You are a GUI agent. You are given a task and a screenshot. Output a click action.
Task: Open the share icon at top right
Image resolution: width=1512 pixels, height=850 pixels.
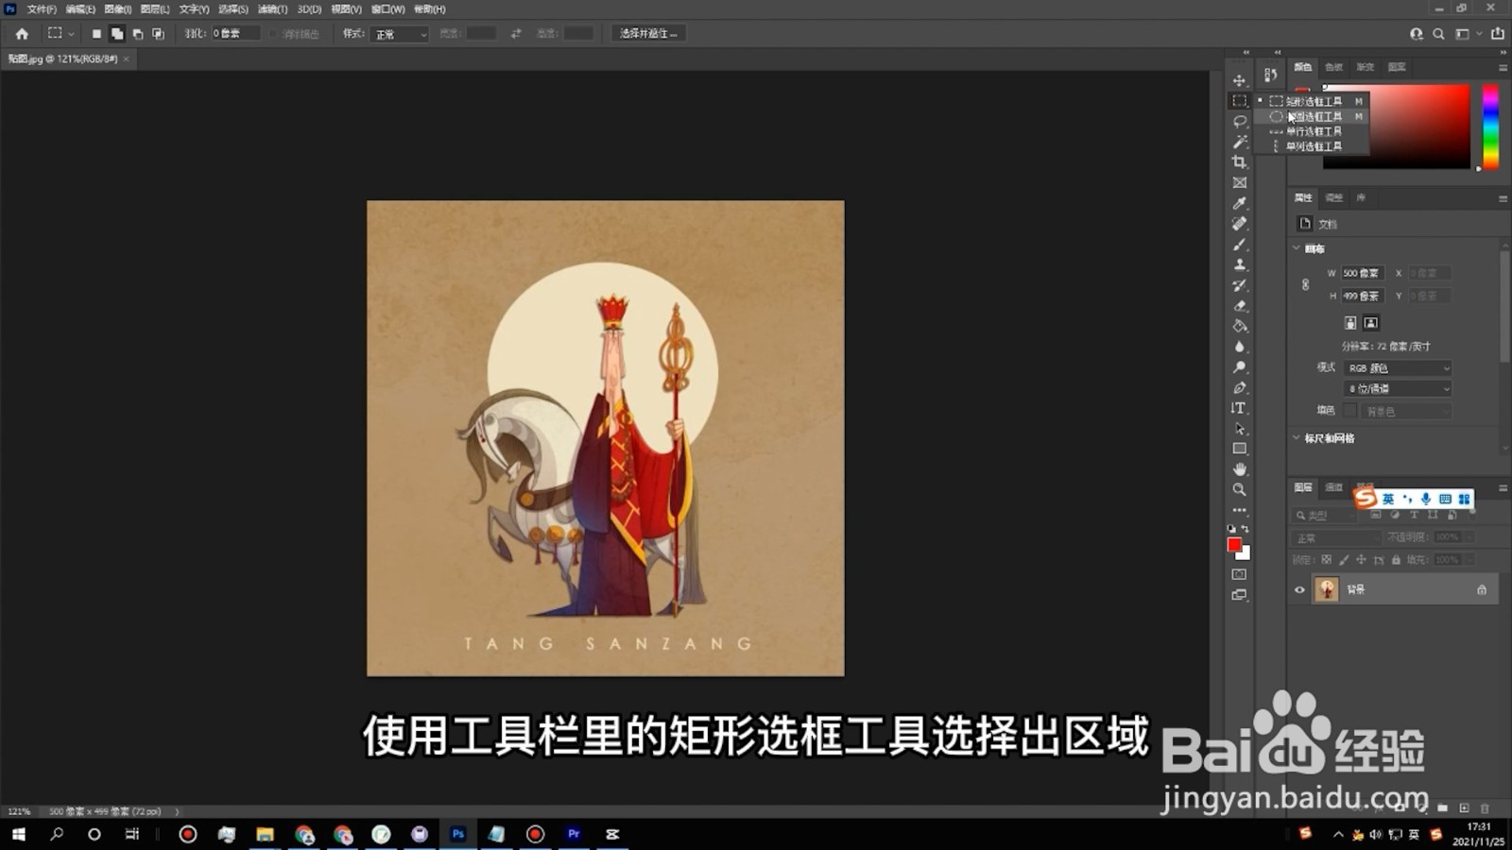tap(1498, 34)
